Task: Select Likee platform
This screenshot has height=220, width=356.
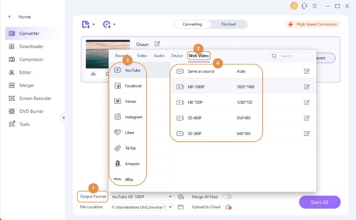Action: [x=140, y=133]
